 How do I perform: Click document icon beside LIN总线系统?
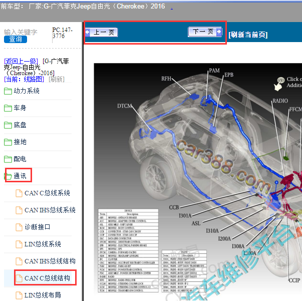point(19,244)
